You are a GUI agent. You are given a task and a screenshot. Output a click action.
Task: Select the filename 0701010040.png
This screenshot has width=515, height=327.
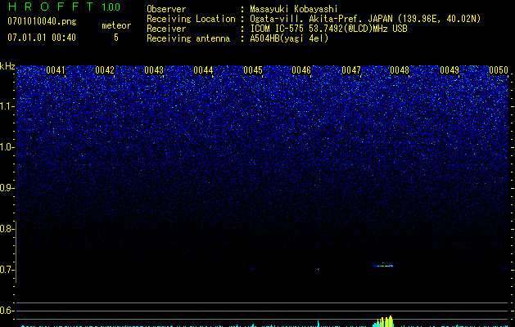click(x=42, y=22)
